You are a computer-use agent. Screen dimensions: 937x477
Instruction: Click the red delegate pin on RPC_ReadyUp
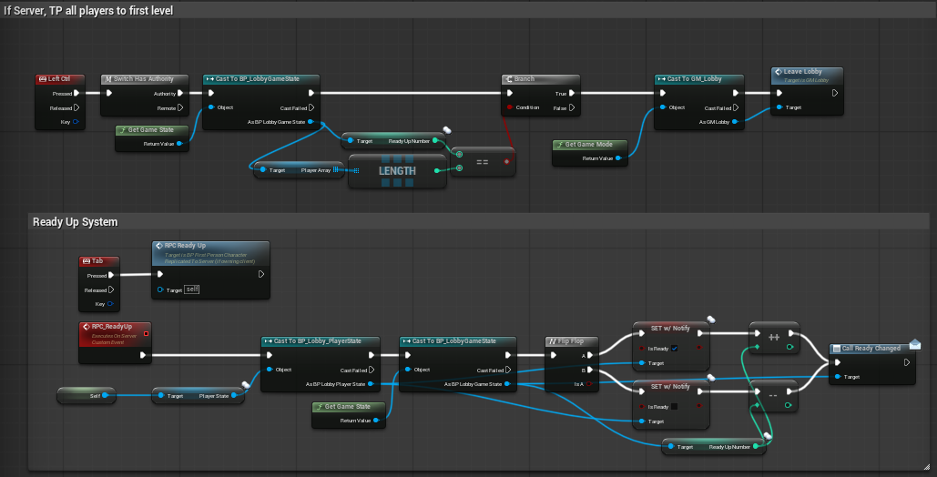pyautogui.click(x=146, y=333)
